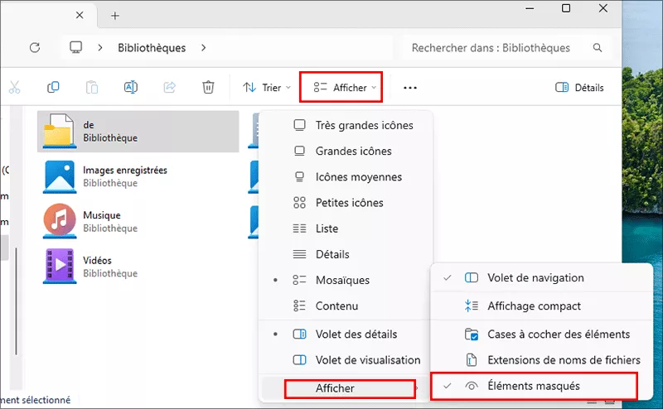Select Très grandes icônes view
The height and width of the screenshot is (409, 663).
click(x=364, y=126)
